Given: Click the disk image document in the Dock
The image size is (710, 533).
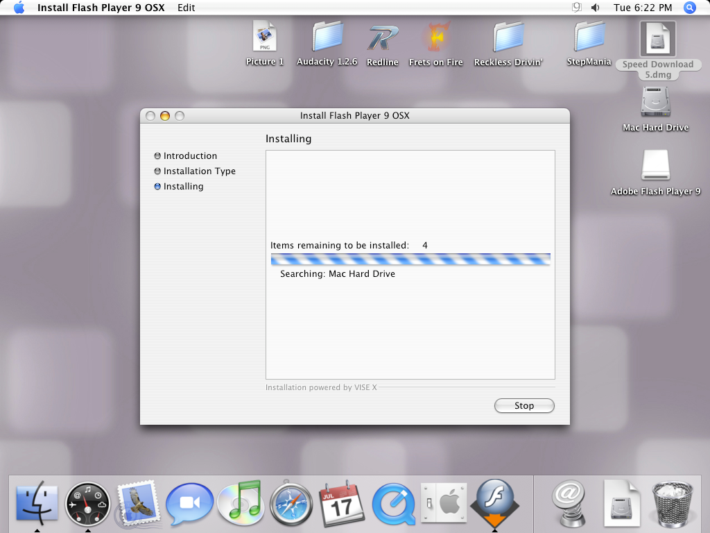Looking at the screenshot, I should [622, 503].
